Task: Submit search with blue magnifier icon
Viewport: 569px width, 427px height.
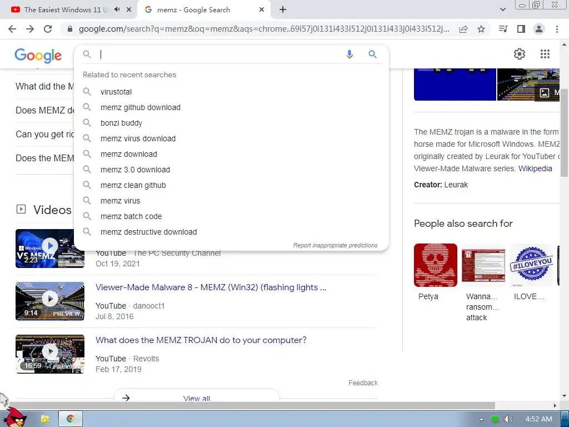Action: point(373,54)
